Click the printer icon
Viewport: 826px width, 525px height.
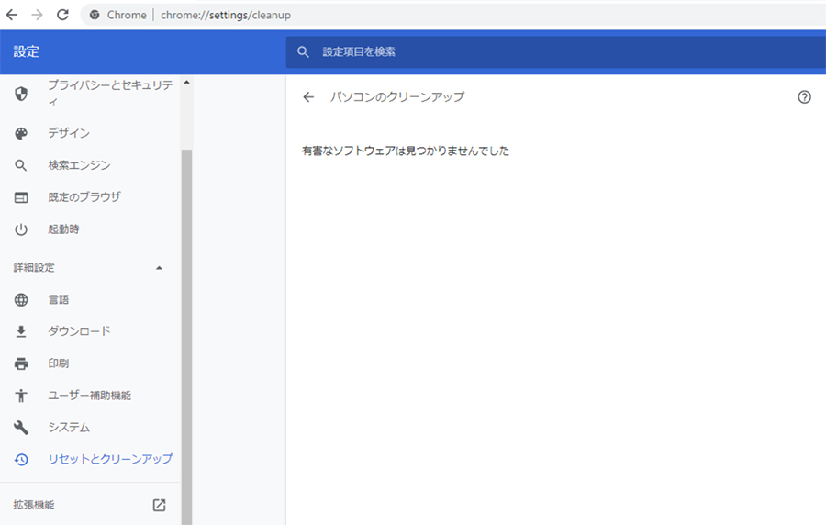coord(21,363)
